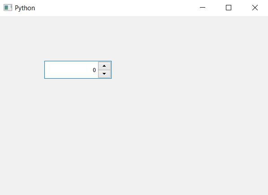Image resolution: width=268 pixels, height=195 pixels.
Task: Click the X button at top right
Action: point(255,8)
